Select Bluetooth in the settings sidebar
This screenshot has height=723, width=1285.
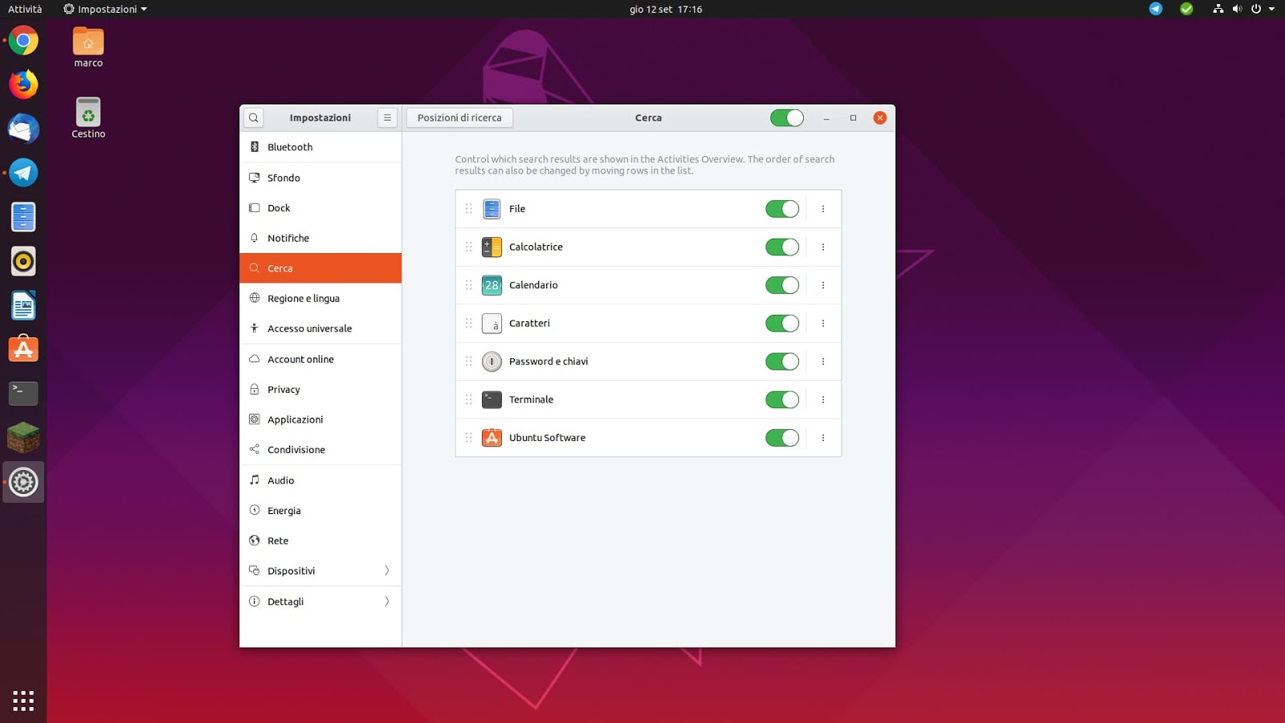(x=320, y=147)
